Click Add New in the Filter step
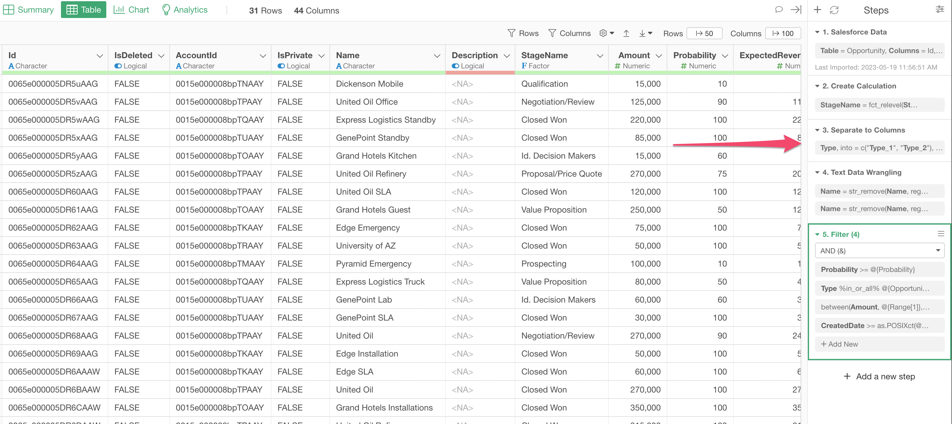 (x=839, y=344)
